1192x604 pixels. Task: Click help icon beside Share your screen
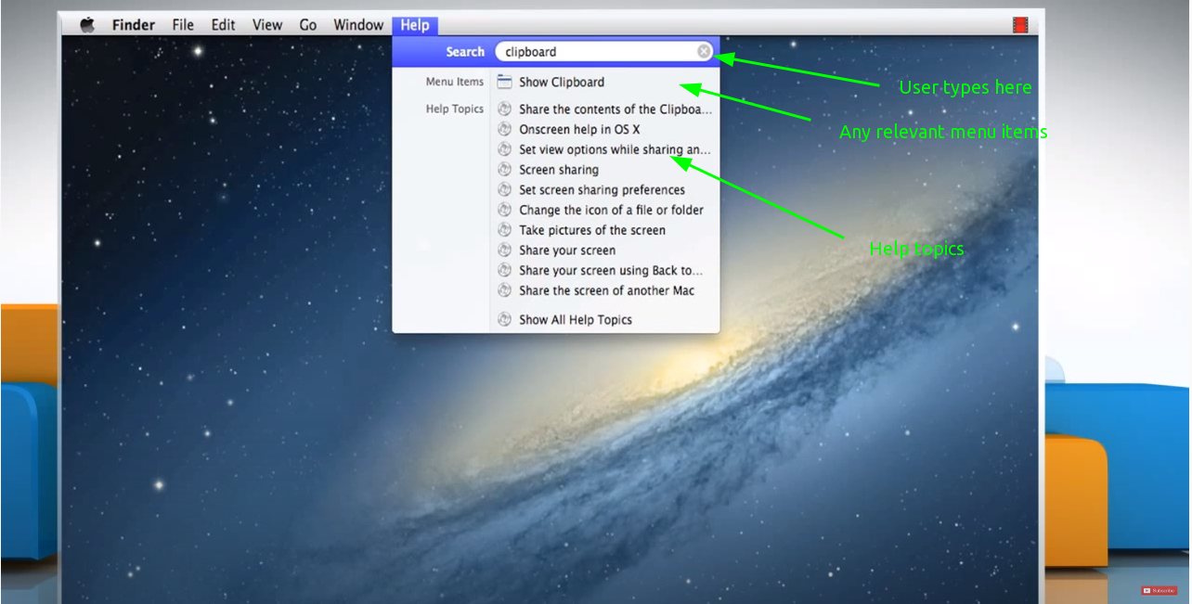(505, 250)
